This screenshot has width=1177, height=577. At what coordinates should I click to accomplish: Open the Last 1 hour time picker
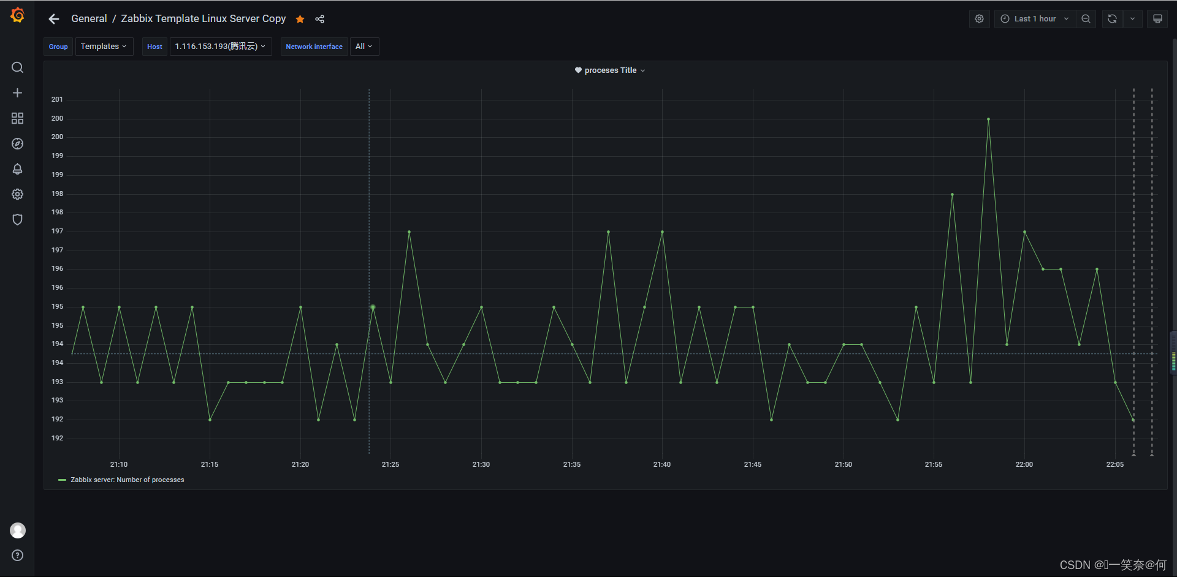[x=1035, y=19]
